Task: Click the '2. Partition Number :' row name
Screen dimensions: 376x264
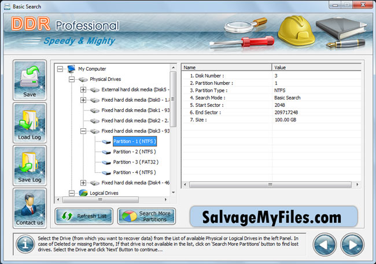Action: [211, 83]
